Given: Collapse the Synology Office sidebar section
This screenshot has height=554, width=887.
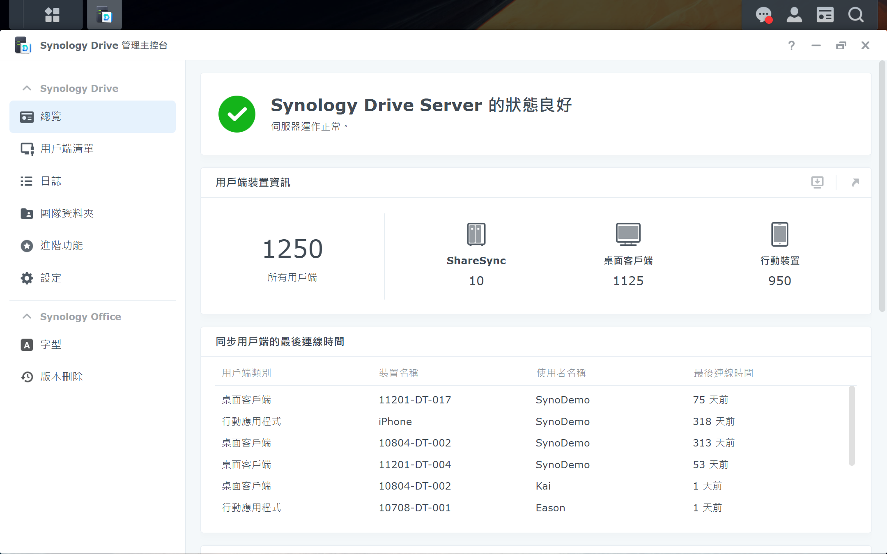Looking at the screenshot, I should [27, 316].
